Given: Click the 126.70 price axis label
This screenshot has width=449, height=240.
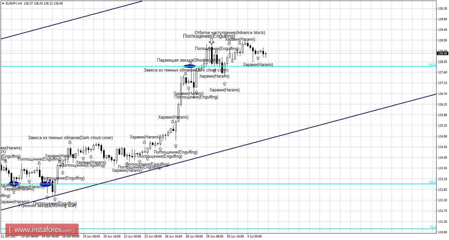Looking at the screenshot, I should 443,94.
